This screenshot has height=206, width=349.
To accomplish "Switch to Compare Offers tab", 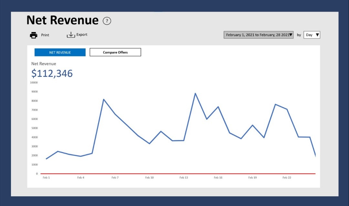I will coord(115,52).
